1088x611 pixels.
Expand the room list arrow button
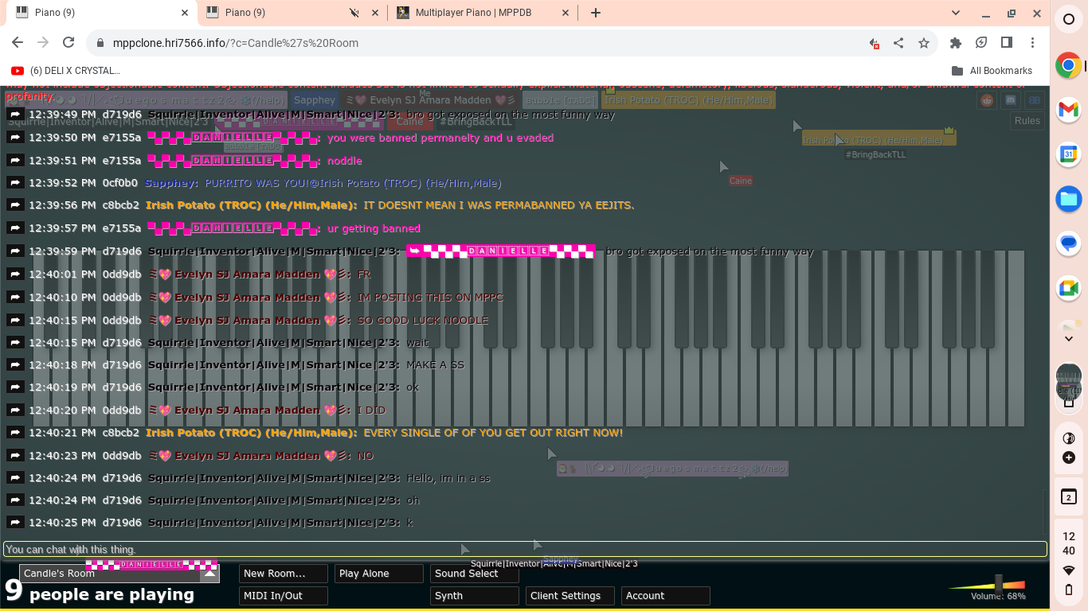(210, 573)
